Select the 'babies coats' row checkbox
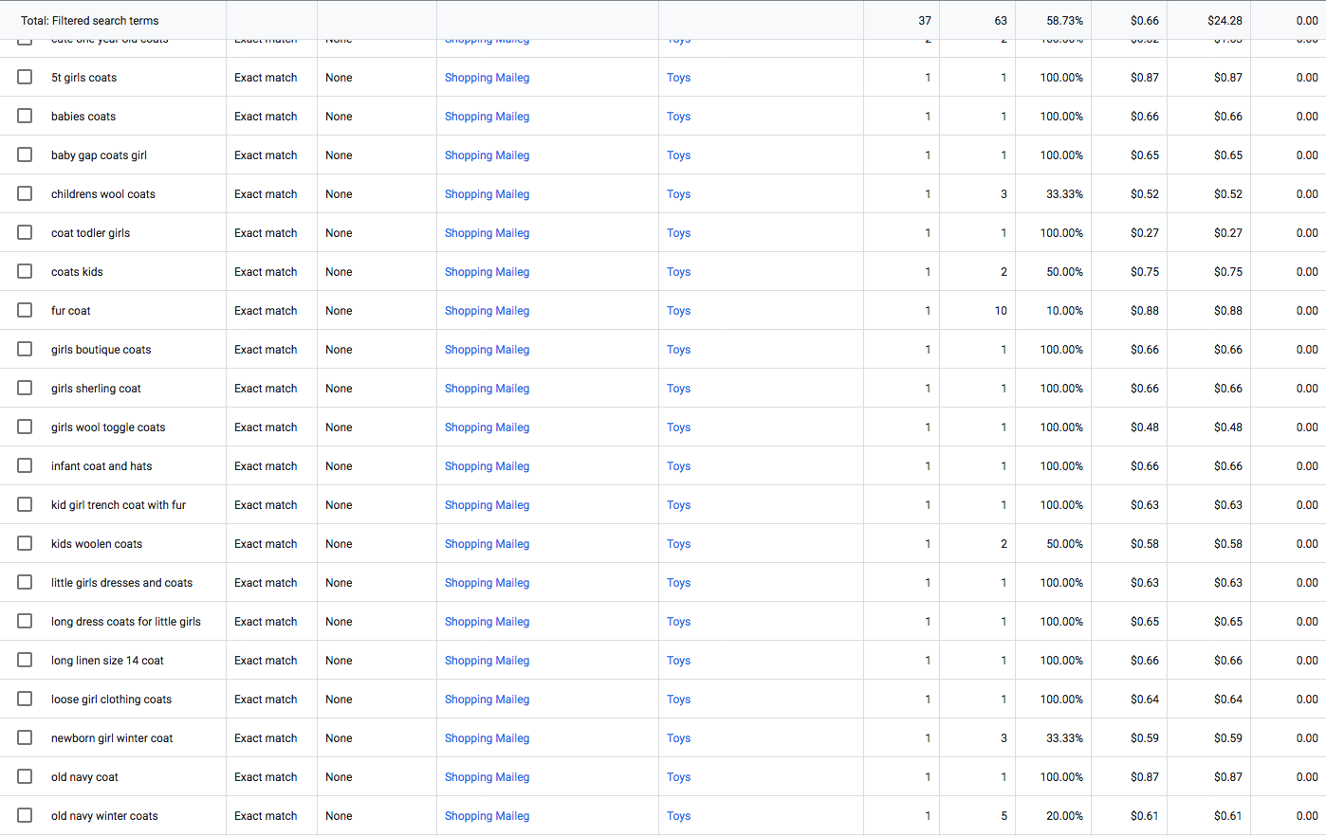This screenshot has height=836, width=1326. tap(25, 116)
